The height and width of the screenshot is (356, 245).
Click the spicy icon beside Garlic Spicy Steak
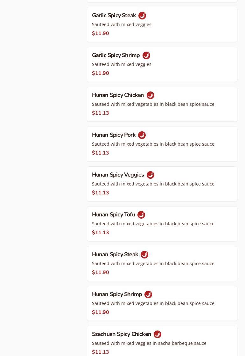point(142,16)
